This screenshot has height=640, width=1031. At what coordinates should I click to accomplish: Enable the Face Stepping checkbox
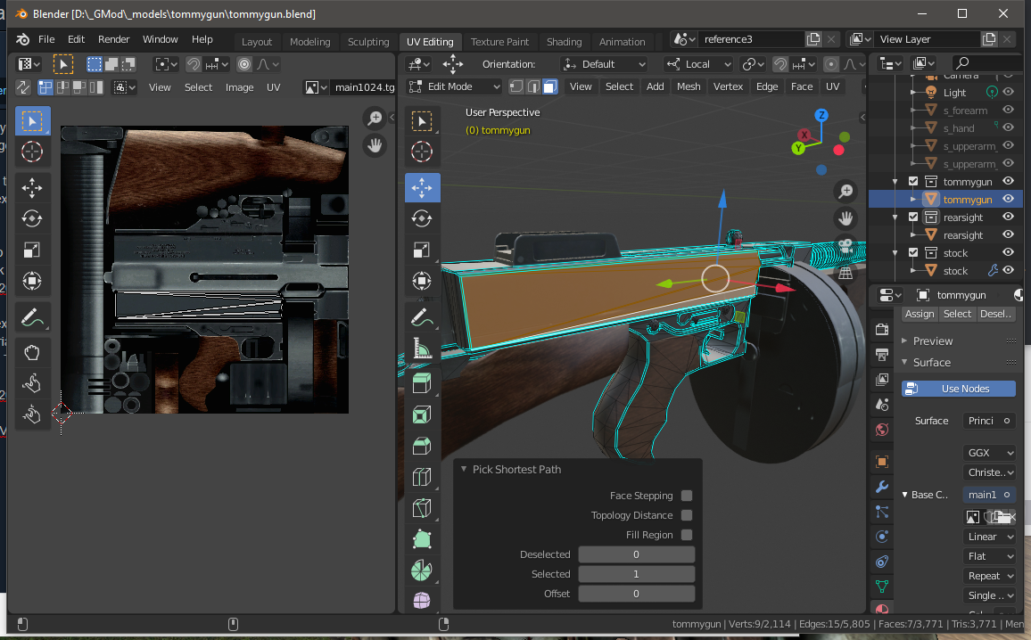[x=687, y=496]
